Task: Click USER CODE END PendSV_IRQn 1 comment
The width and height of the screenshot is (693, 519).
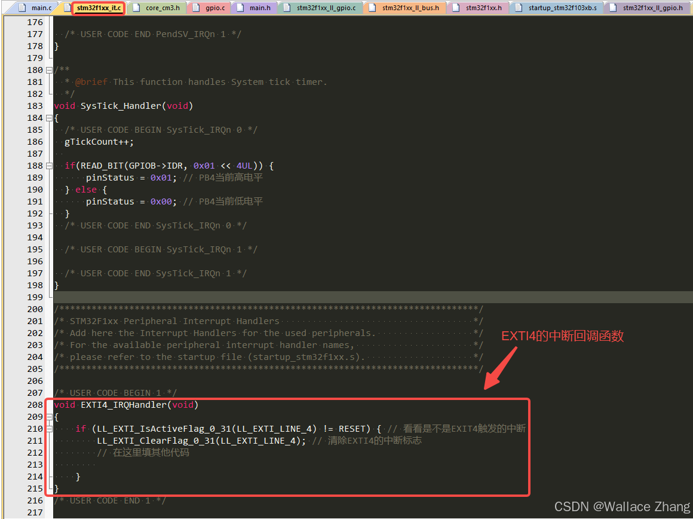Action: point(153,34)
